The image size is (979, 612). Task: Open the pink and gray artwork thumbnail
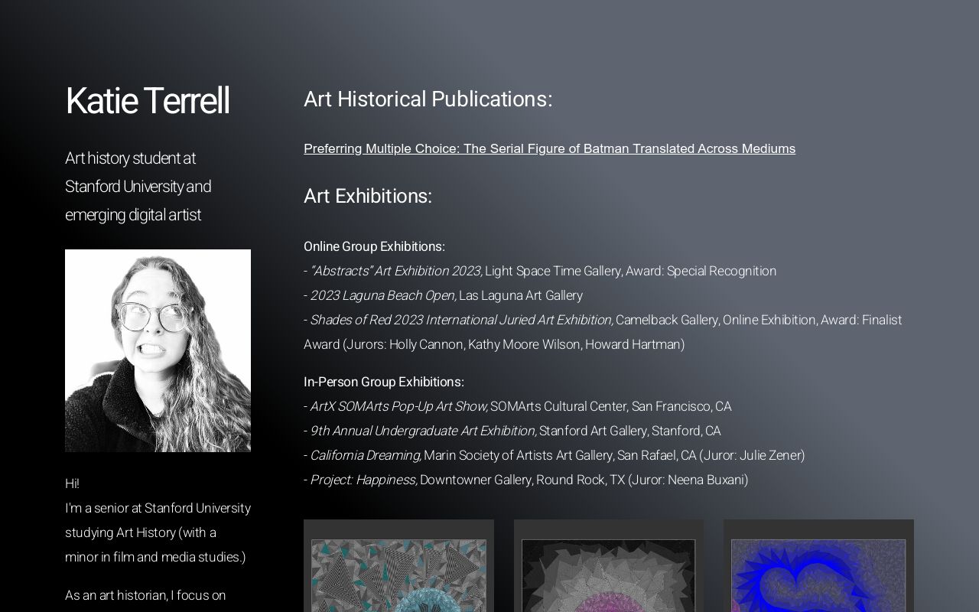[x=608, y=574]
